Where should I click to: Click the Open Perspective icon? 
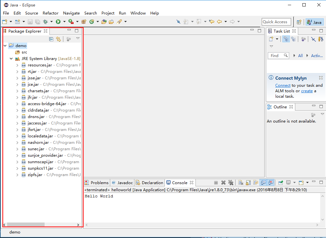299,22
